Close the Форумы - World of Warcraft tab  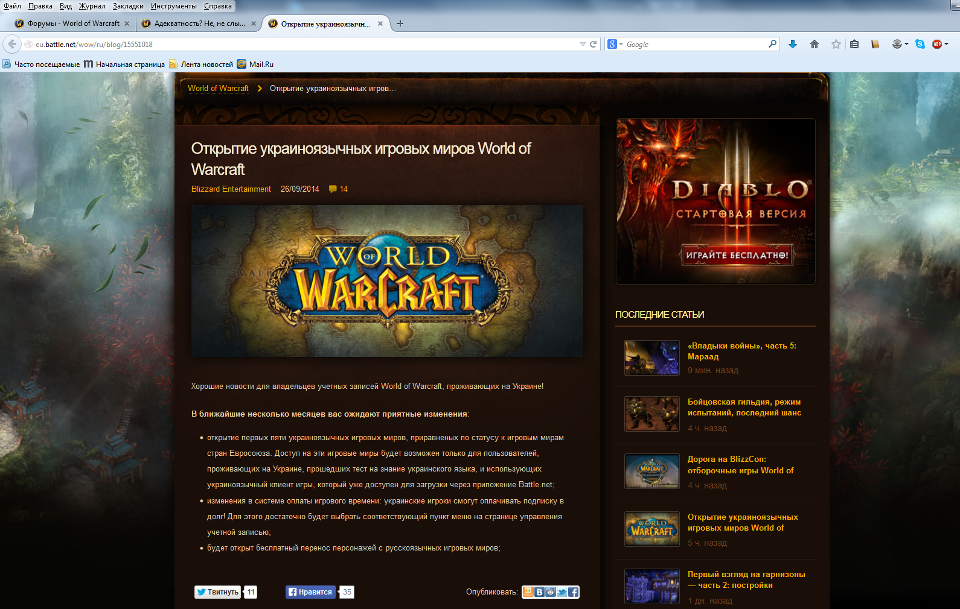click(127, 24)
